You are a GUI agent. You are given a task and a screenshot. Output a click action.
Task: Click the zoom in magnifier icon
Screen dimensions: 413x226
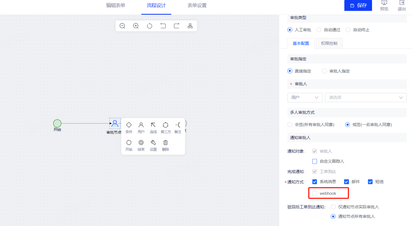click(136, 26)
